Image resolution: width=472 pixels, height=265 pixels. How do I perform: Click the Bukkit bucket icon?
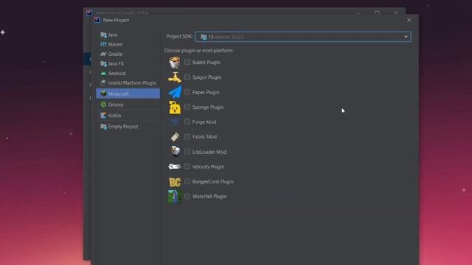coord(175,62)
